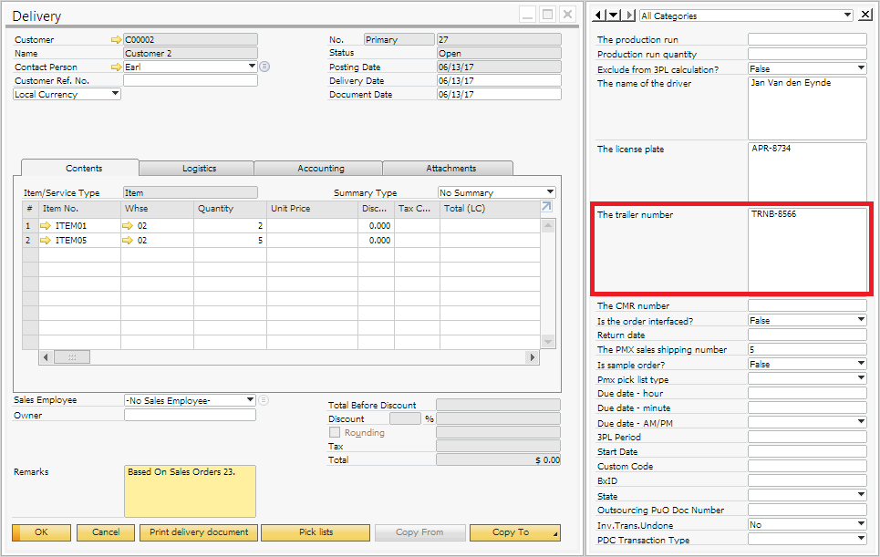
Task: Open warehouse 02 link arrow in row 1
Action: 129,226
